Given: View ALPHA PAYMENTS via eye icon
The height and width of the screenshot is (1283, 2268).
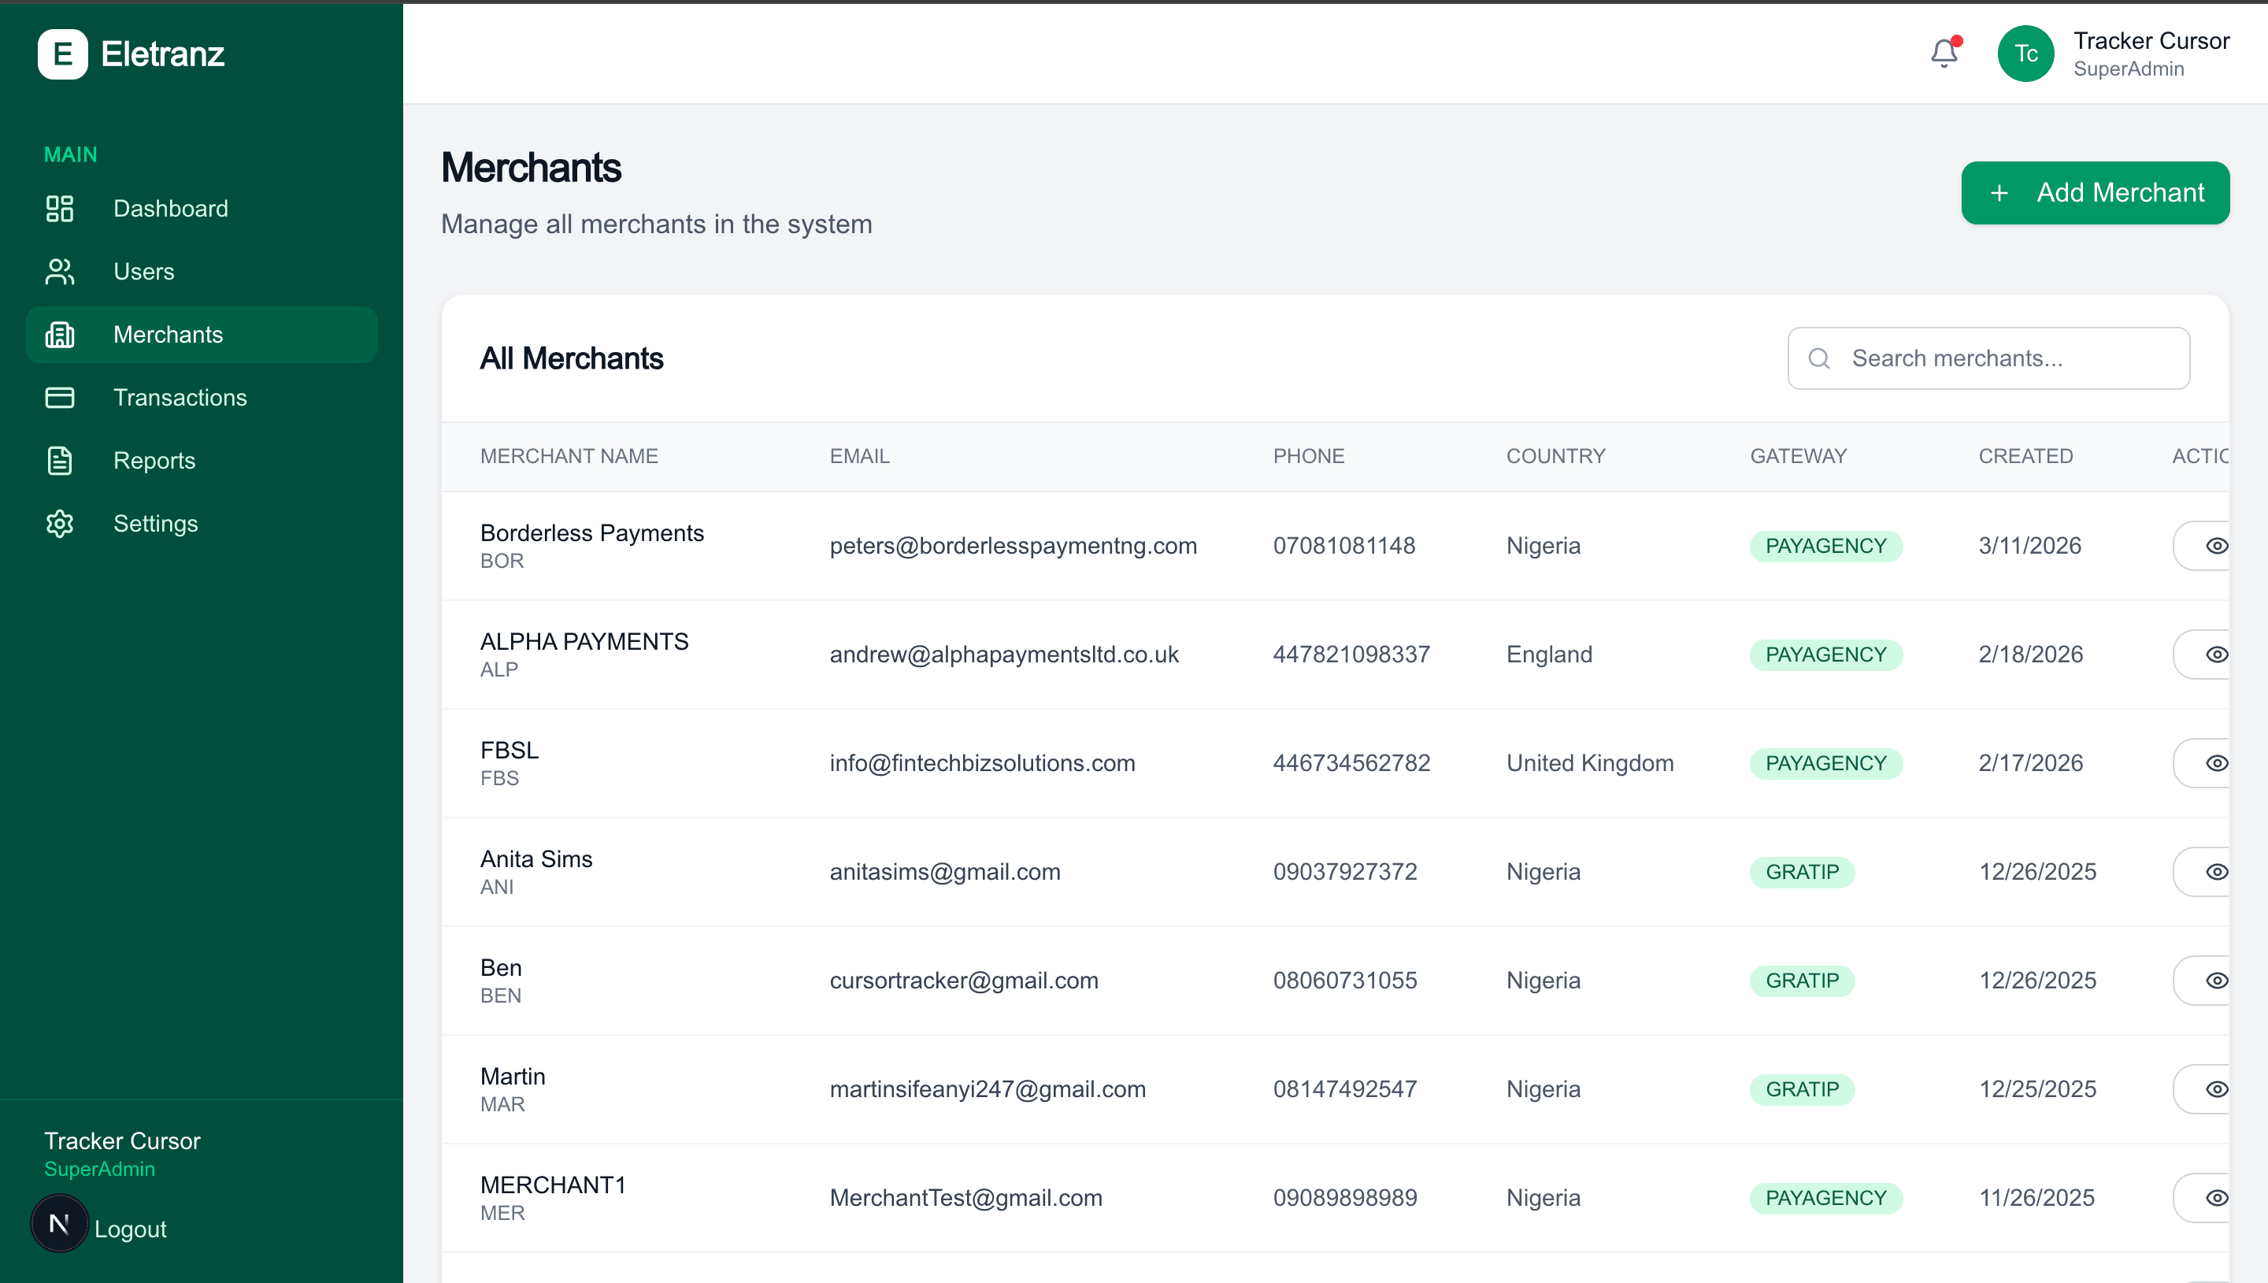Looking at the screenshot, I should point(2215,654).
